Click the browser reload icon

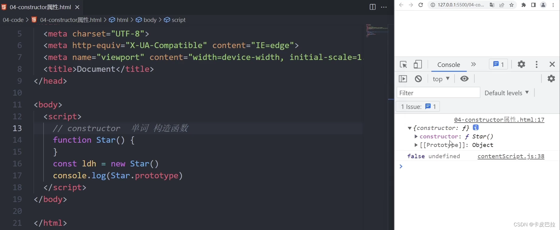point(421,5)
